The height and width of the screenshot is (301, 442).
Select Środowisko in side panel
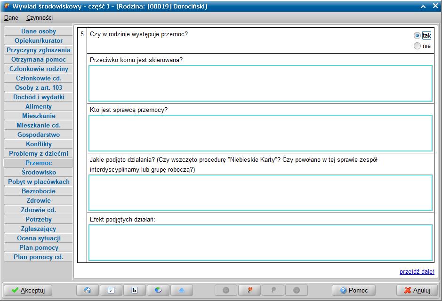point(39,172)
